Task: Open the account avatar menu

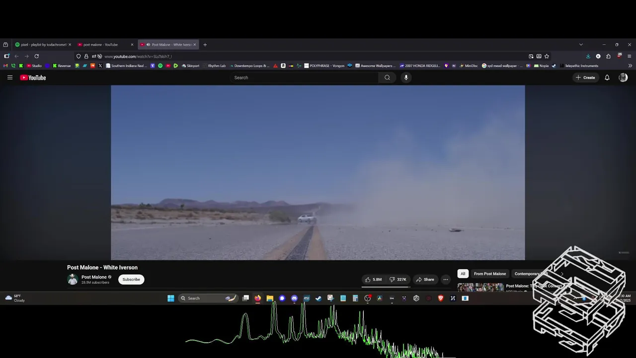Action: [623, 78]
